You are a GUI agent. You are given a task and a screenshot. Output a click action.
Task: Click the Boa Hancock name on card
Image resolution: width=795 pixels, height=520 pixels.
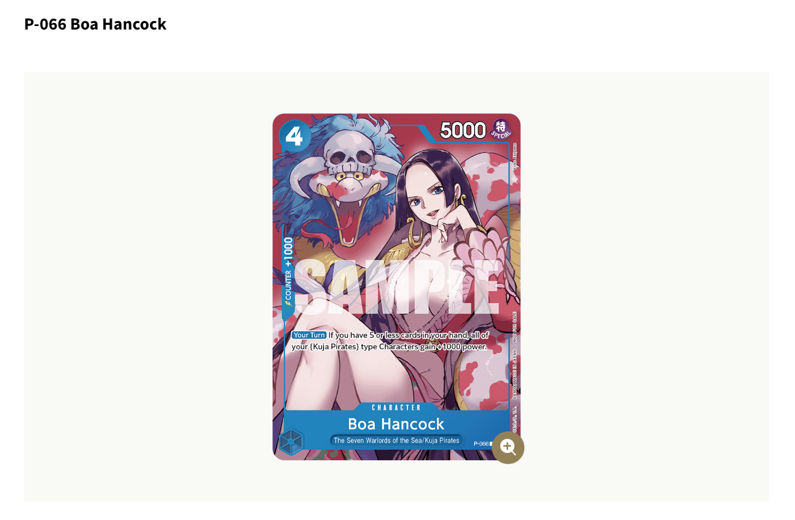(396, 424)
